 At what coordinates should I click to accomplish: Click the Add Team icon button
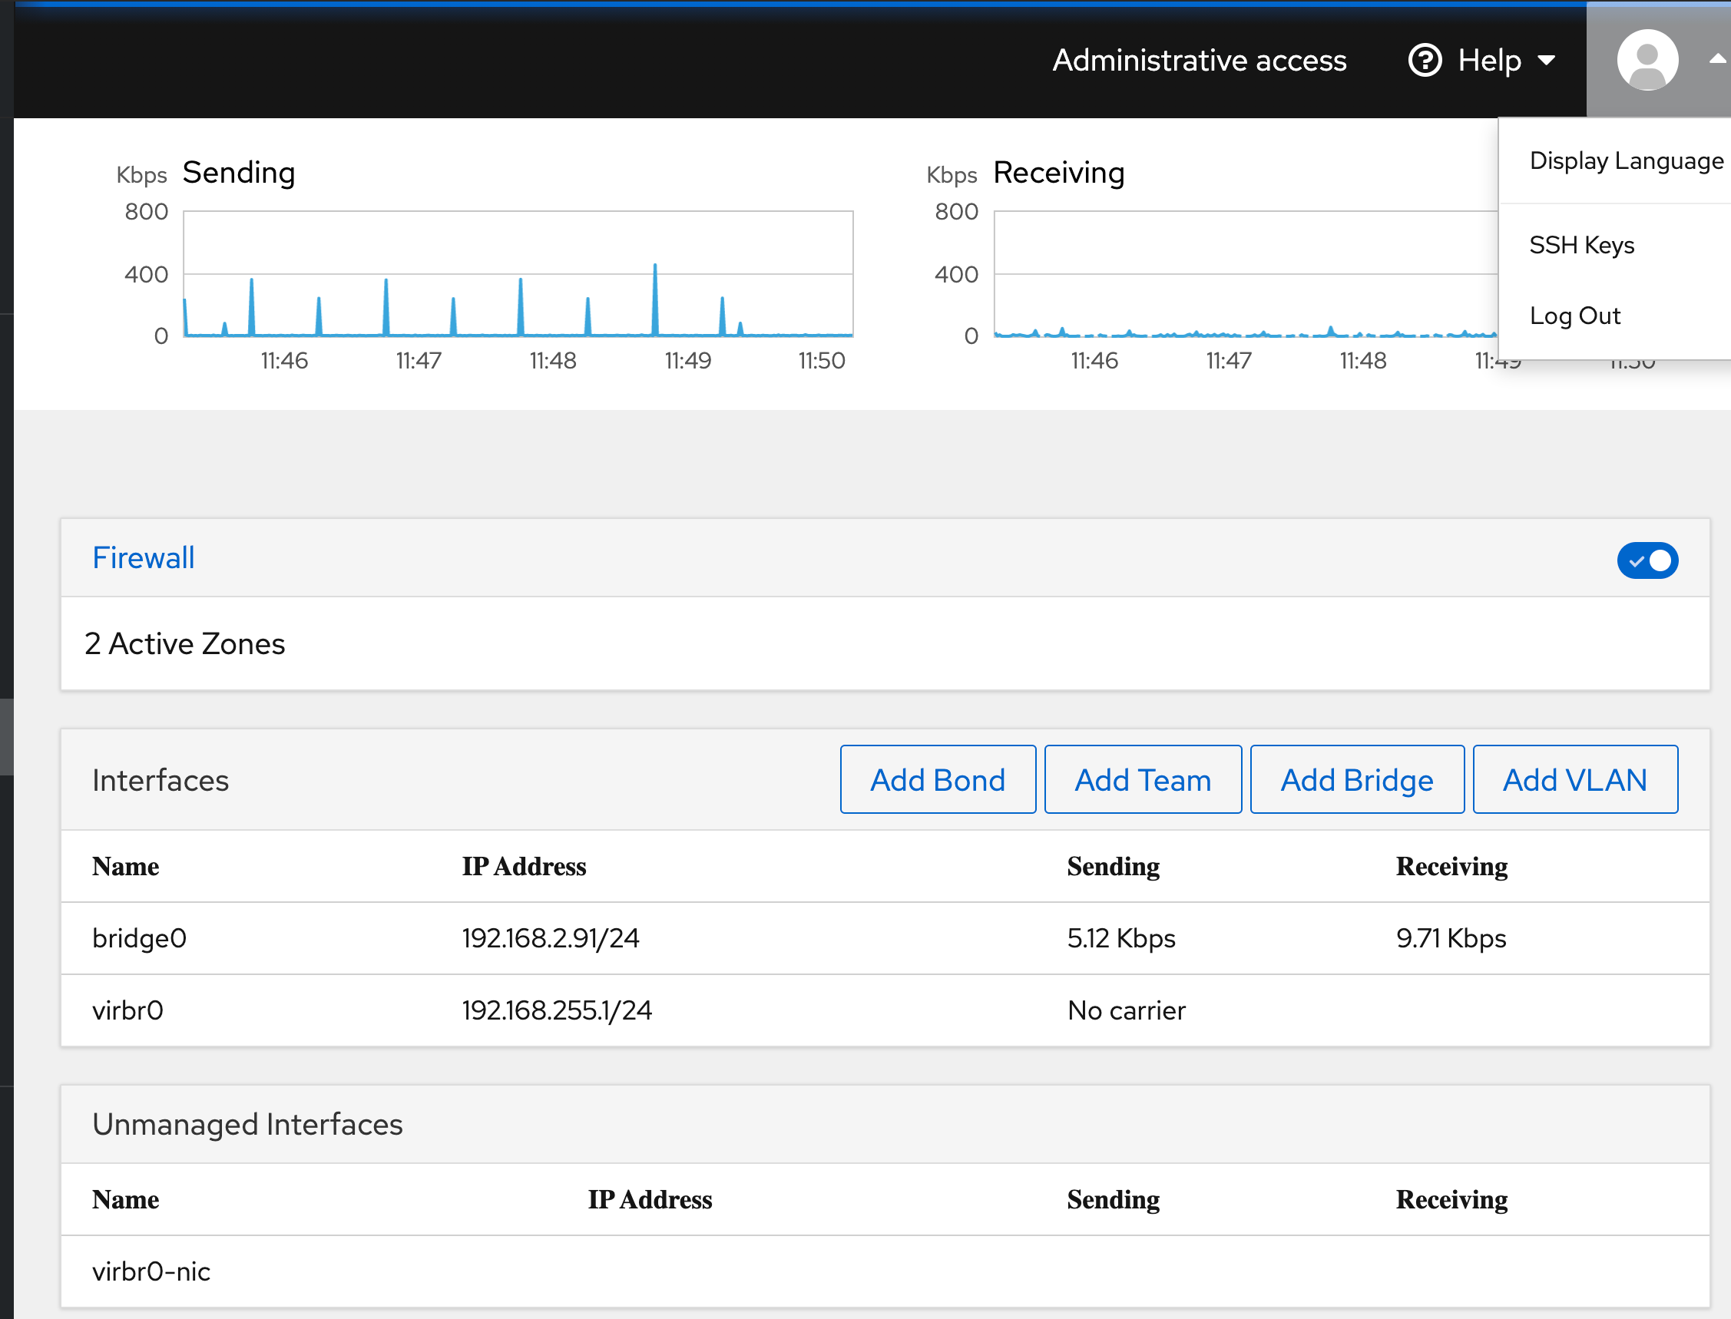point(1142,779)
